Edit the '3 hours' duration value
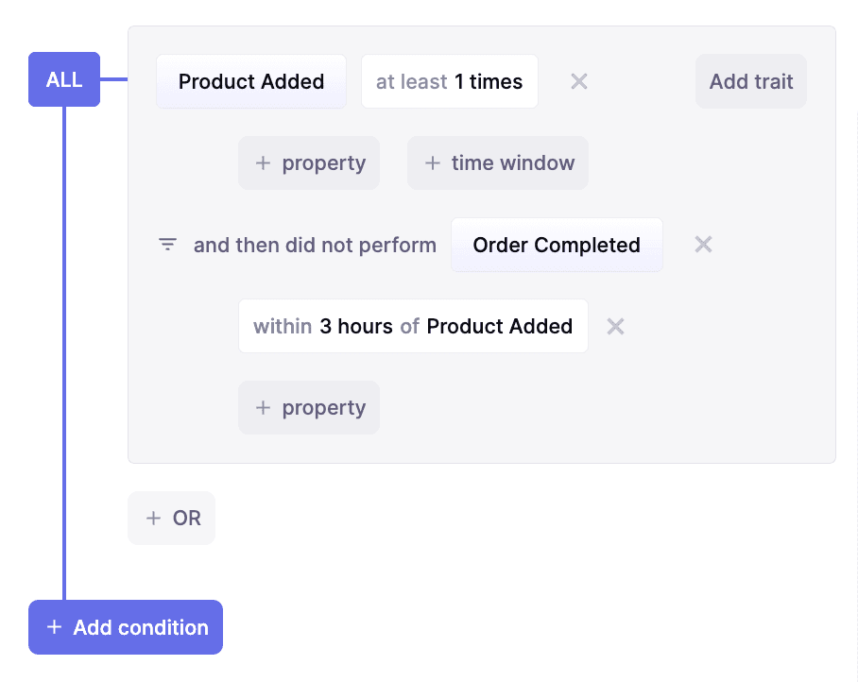The height and width of the screenshot is (682, 858). pyautogui.click(x=356, y=326)
